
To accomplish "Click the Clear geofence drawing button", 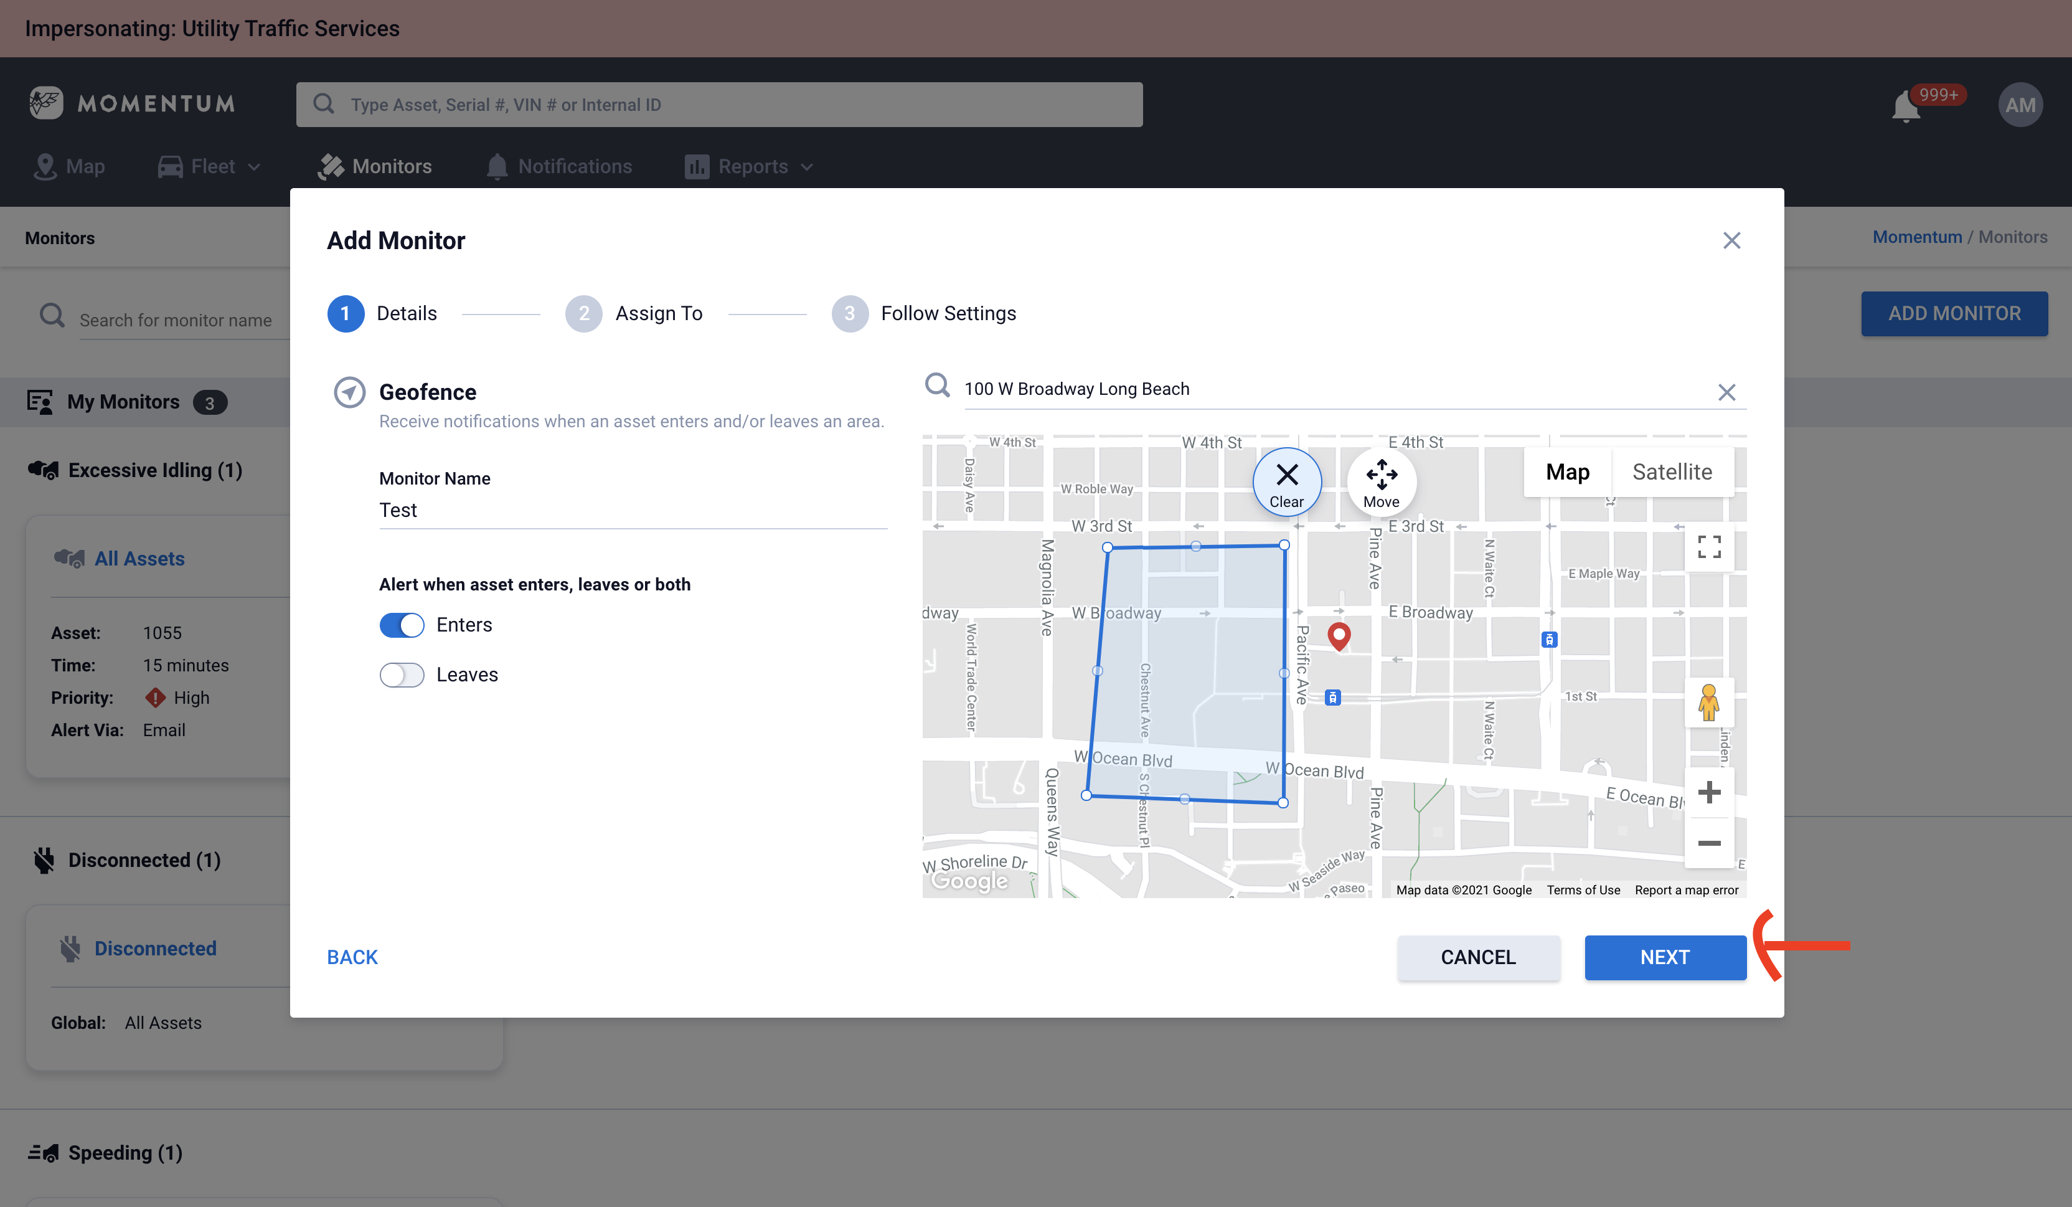I will 1287,482.
